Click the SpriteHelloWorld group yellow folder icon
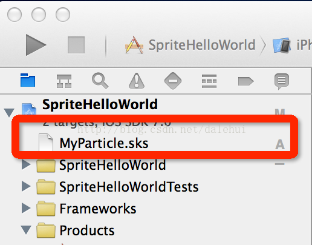 pos(46,165)
